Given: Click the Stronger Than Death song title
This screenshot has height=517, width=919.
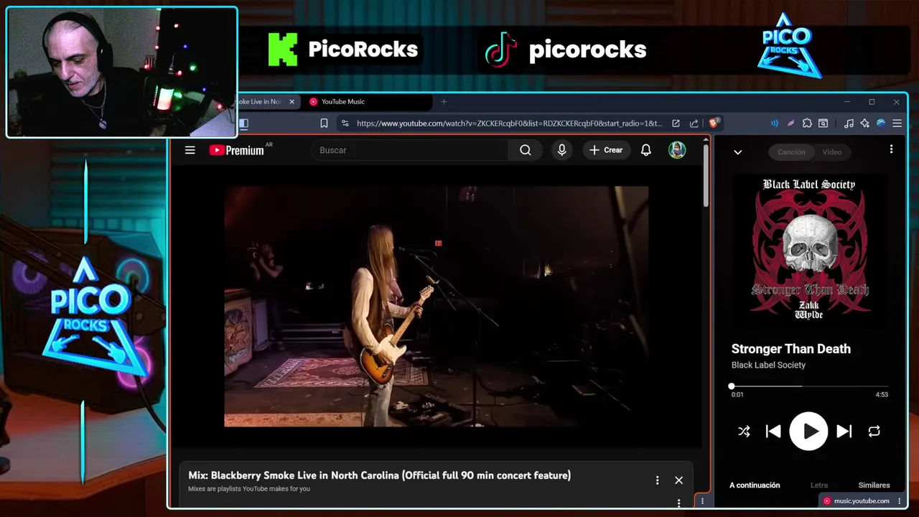Looking at the screenshot, I should click(x=791, y=349).
